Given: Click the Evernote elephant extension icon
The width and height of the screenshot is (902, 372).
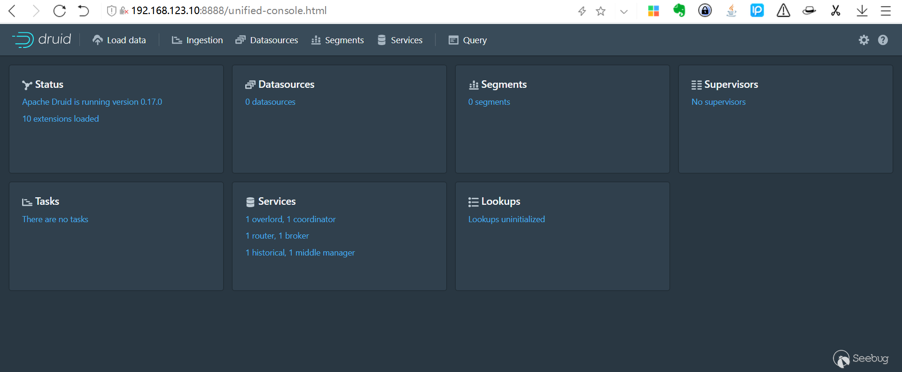Looking at the screenshot, I should click(x=679, y=11).
